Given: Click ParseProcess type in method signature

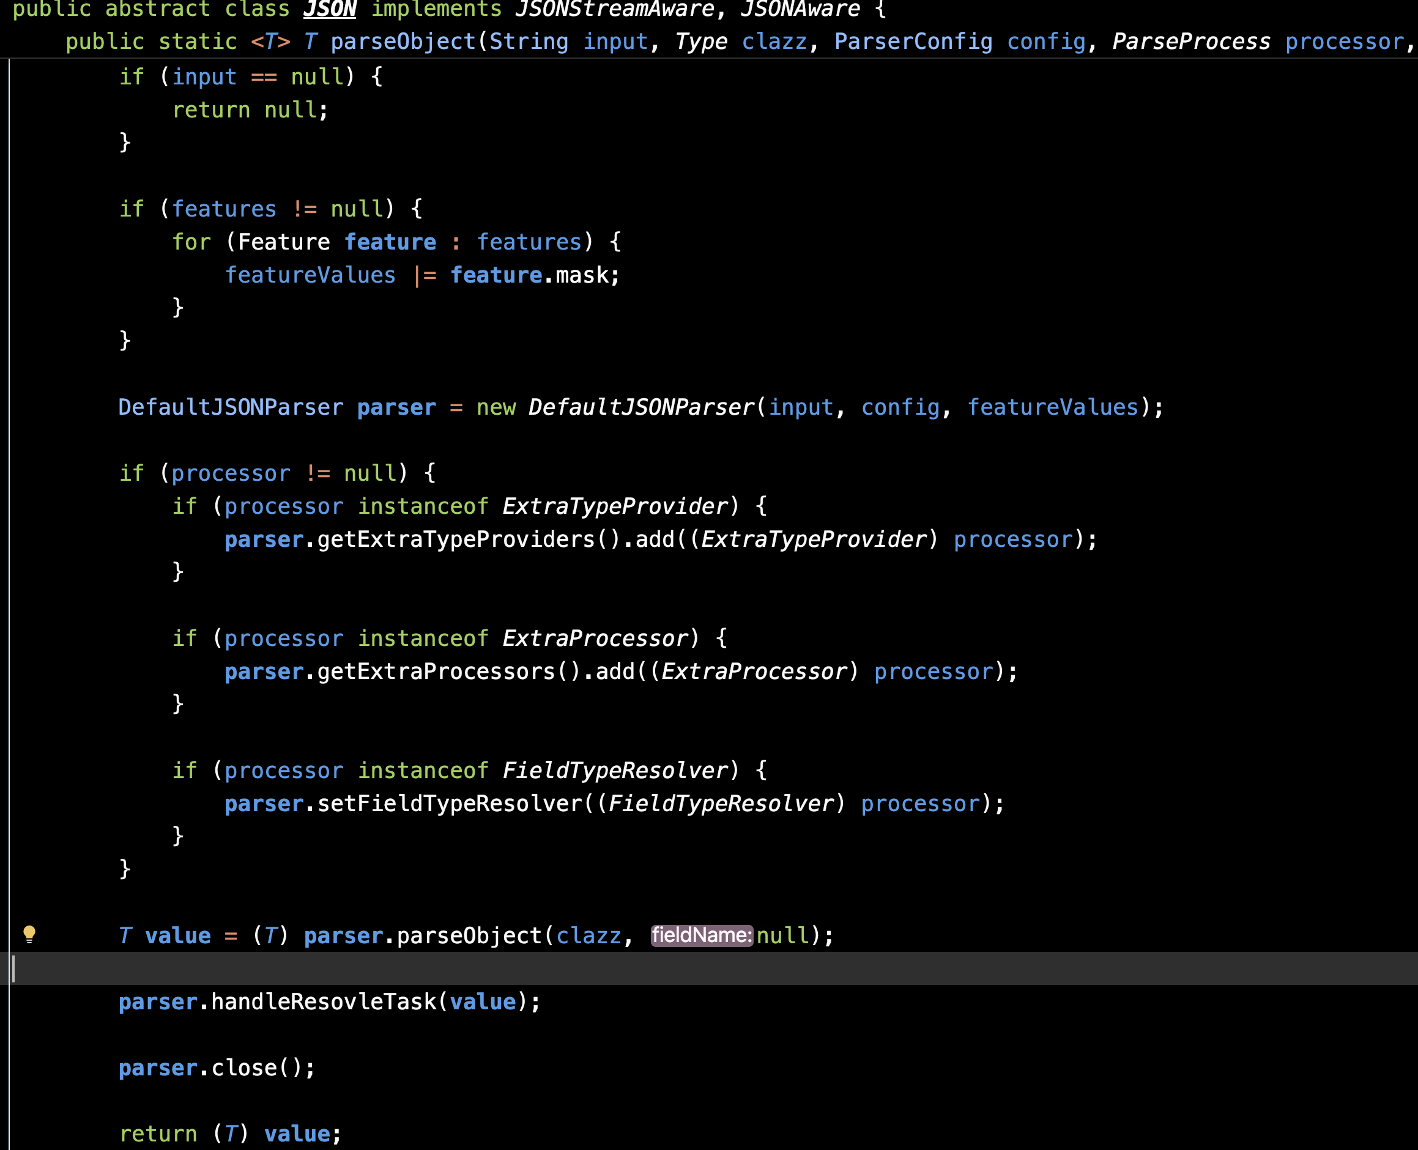Looking at the screenshot, I should click(1192, 42).
